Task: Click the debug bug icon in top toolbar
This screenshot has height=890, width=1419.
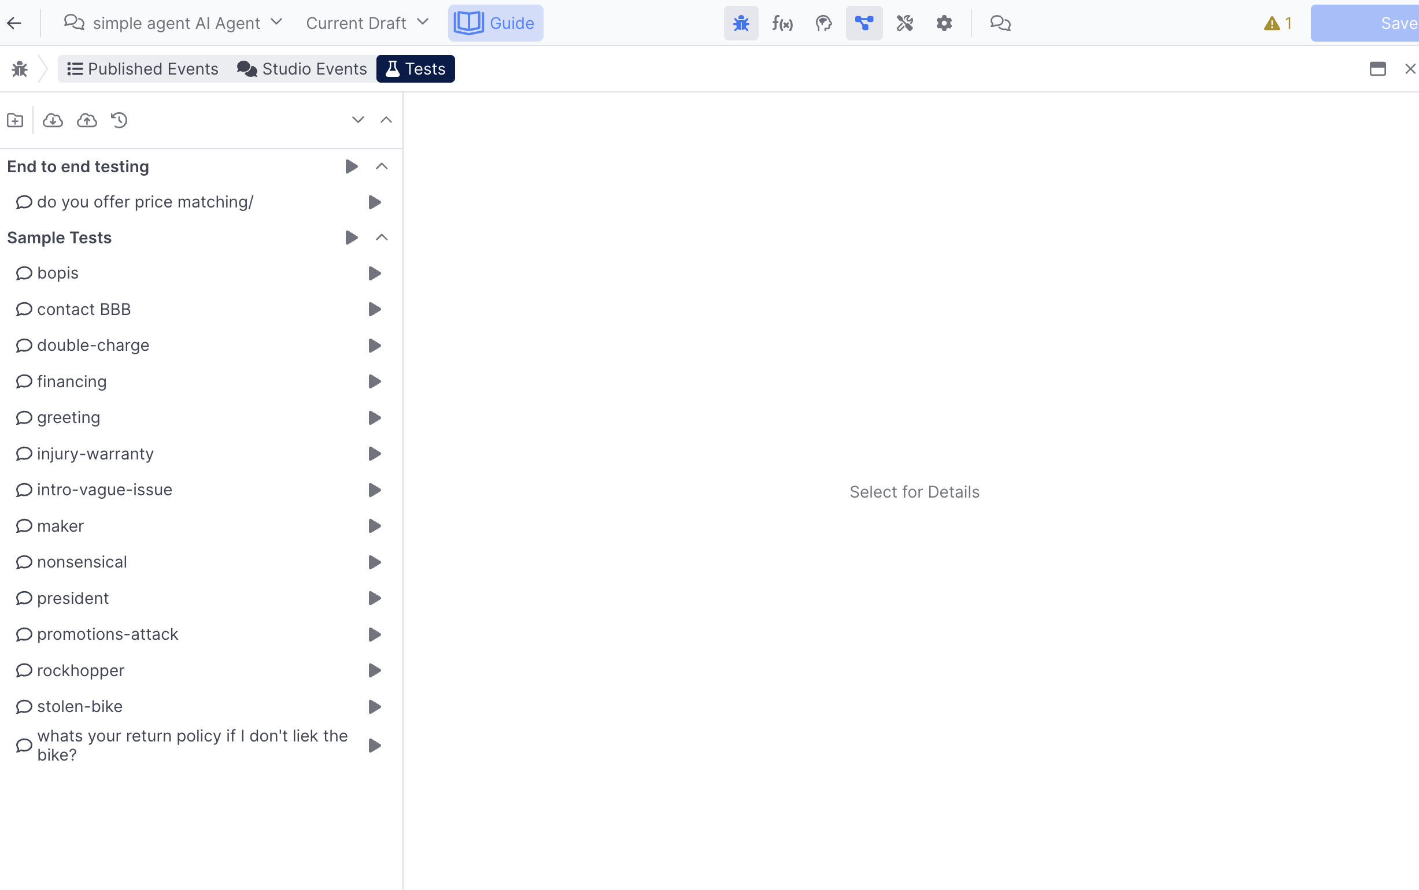Action: click(x=741, y=24)
